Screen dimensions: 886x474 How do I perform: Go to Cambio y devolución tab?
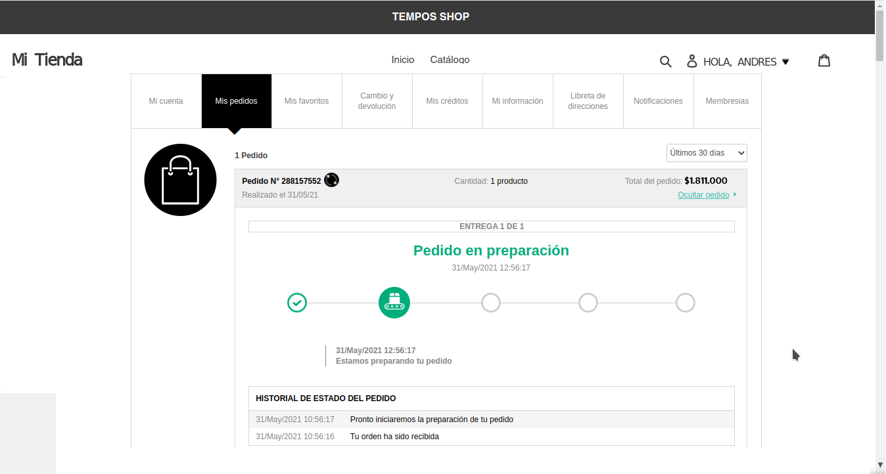pos(377,101)
